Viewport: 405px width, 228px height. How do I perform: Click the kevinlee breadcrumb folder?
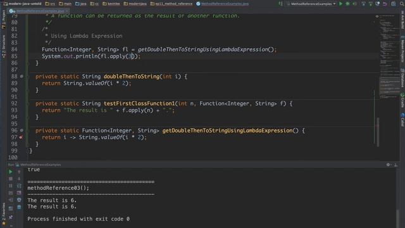(111, 4)
